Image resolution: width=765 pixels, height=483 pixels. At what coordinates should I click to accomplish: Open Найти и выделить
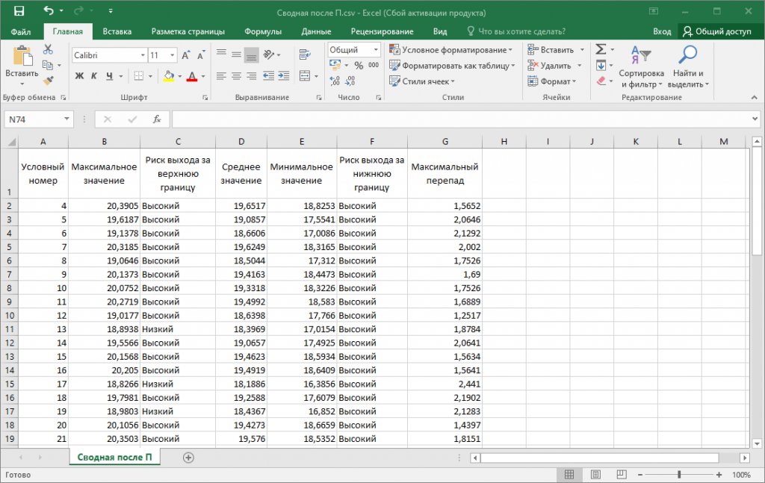tap(688, 66)
